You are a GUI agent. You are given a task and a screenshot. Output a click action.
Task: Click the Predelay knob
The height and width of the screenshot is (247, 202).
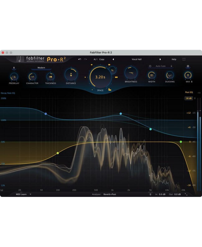point(14,77)
